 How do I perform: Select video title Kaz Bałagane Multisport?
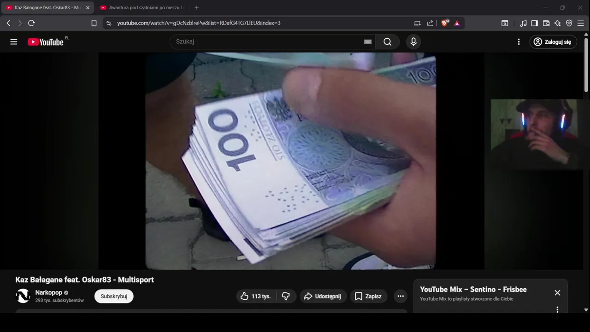coord(85,280)
